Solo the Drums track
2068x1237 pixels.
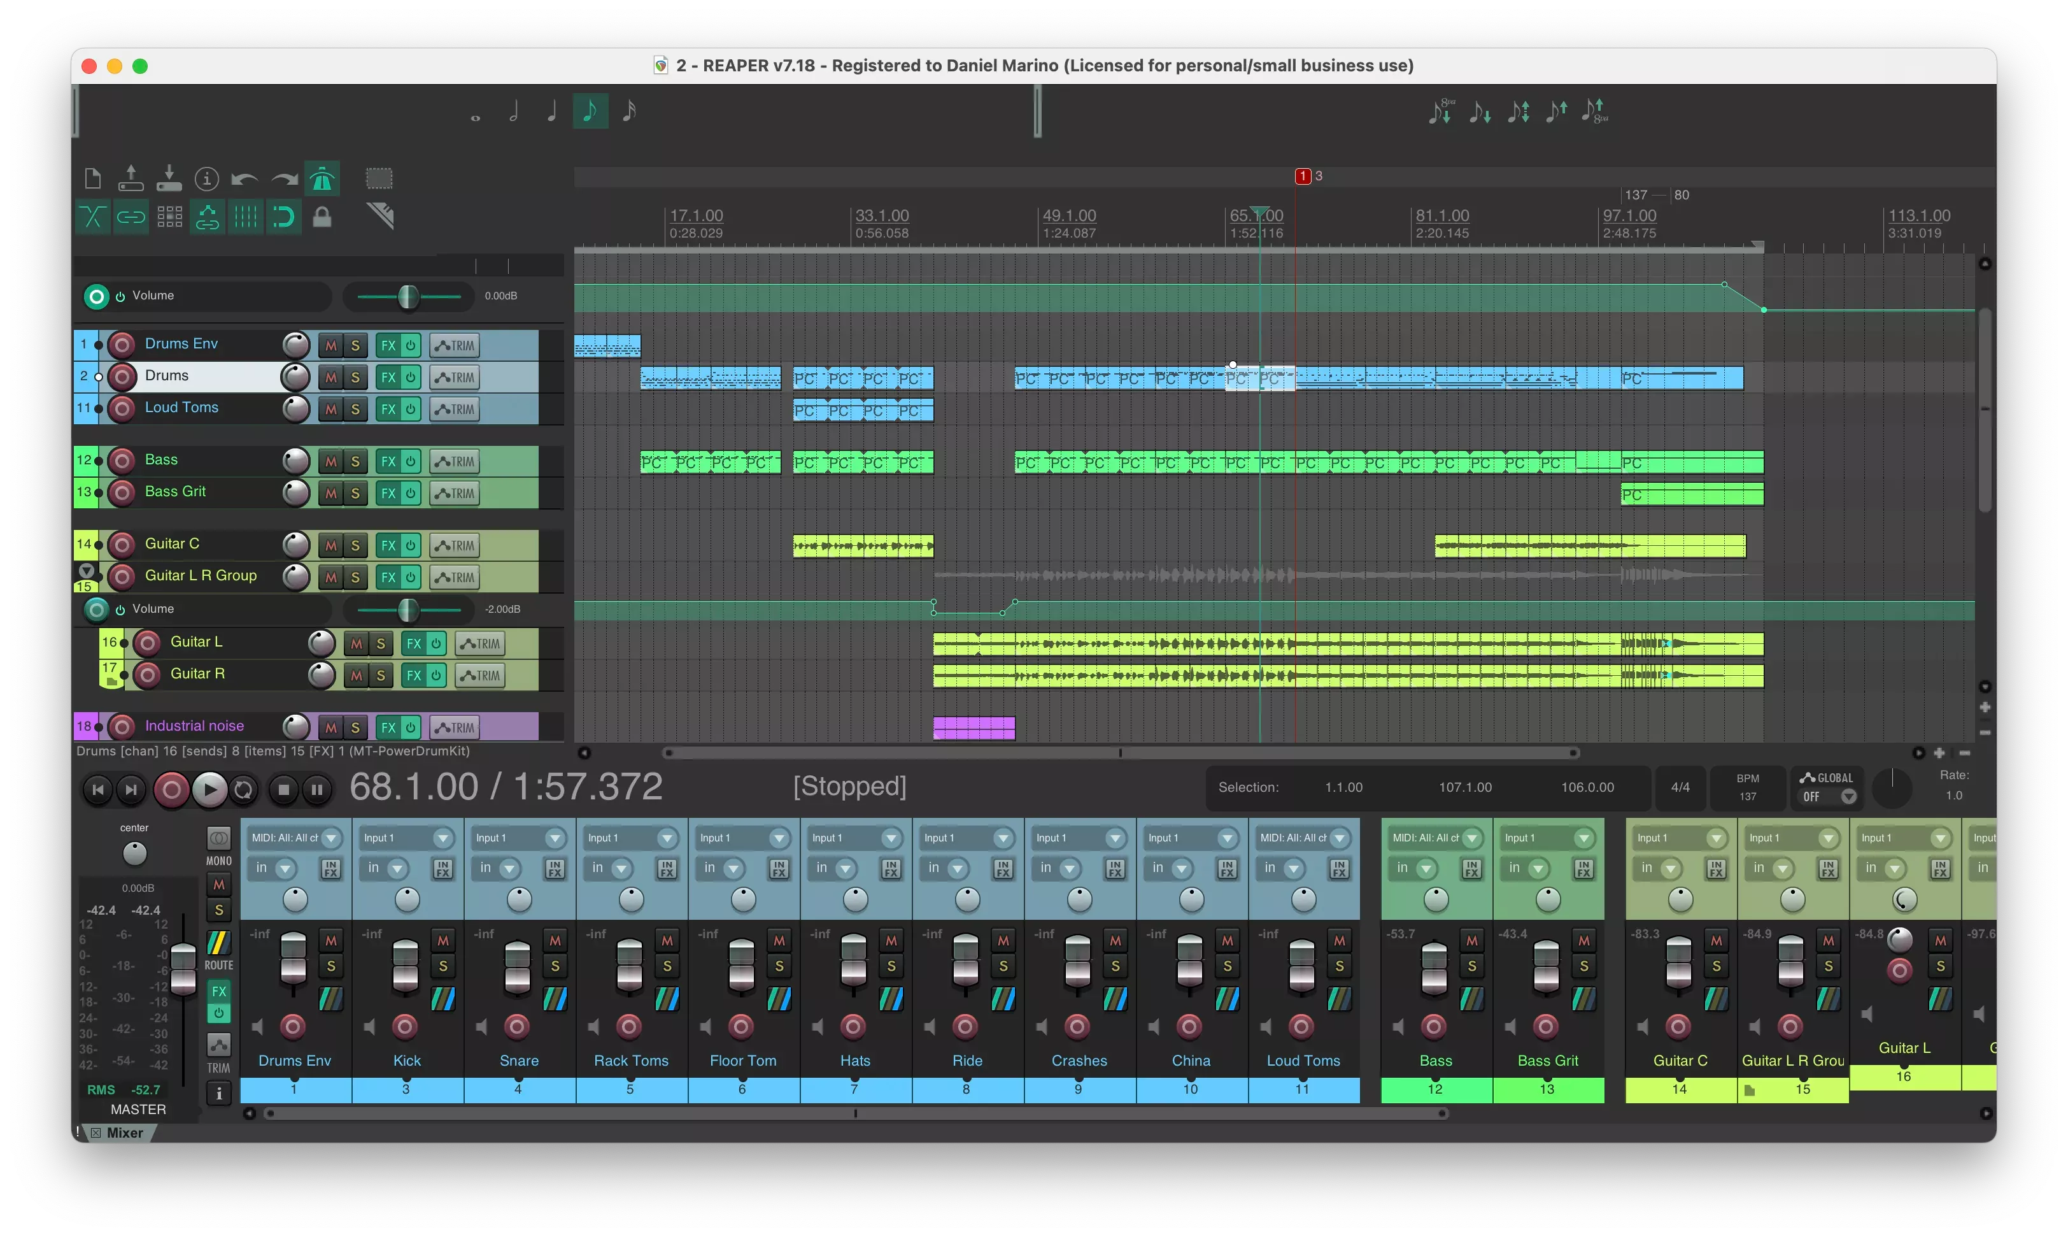pyautogui.click(x=356, y=376)
